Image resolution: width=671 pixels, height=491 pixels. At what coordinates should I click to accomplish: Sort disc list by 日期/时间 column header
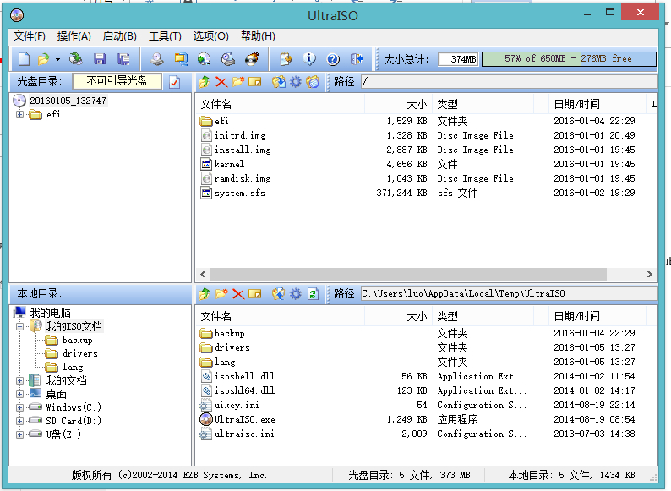pos(597,104)
